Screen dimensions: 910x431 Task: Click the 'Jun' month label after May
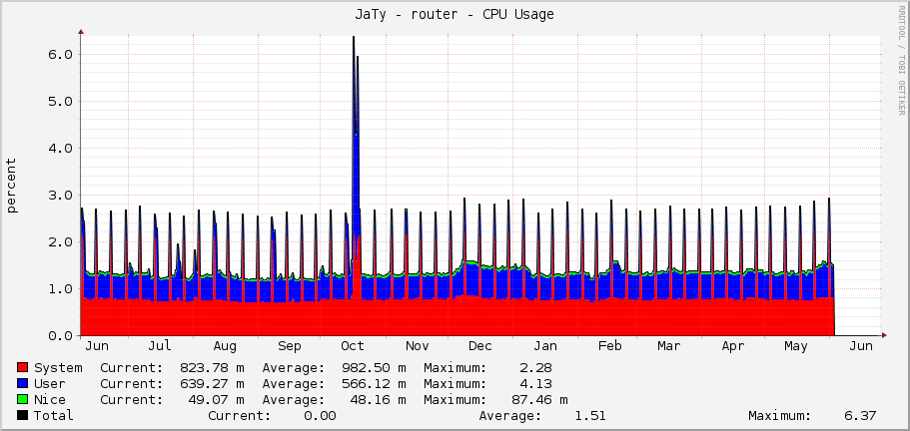[x=861, y=346]
